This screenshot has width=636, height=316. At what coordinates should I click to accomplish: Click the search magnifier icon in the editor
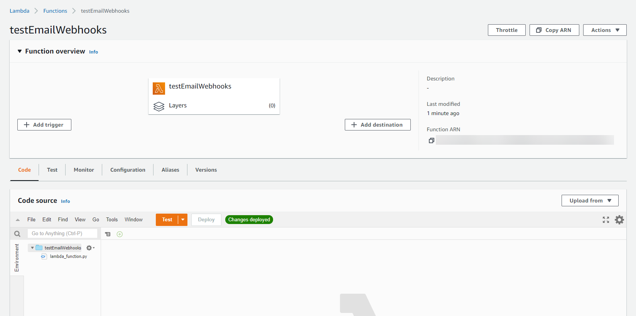pyautogui.click(x=17, y=234)
